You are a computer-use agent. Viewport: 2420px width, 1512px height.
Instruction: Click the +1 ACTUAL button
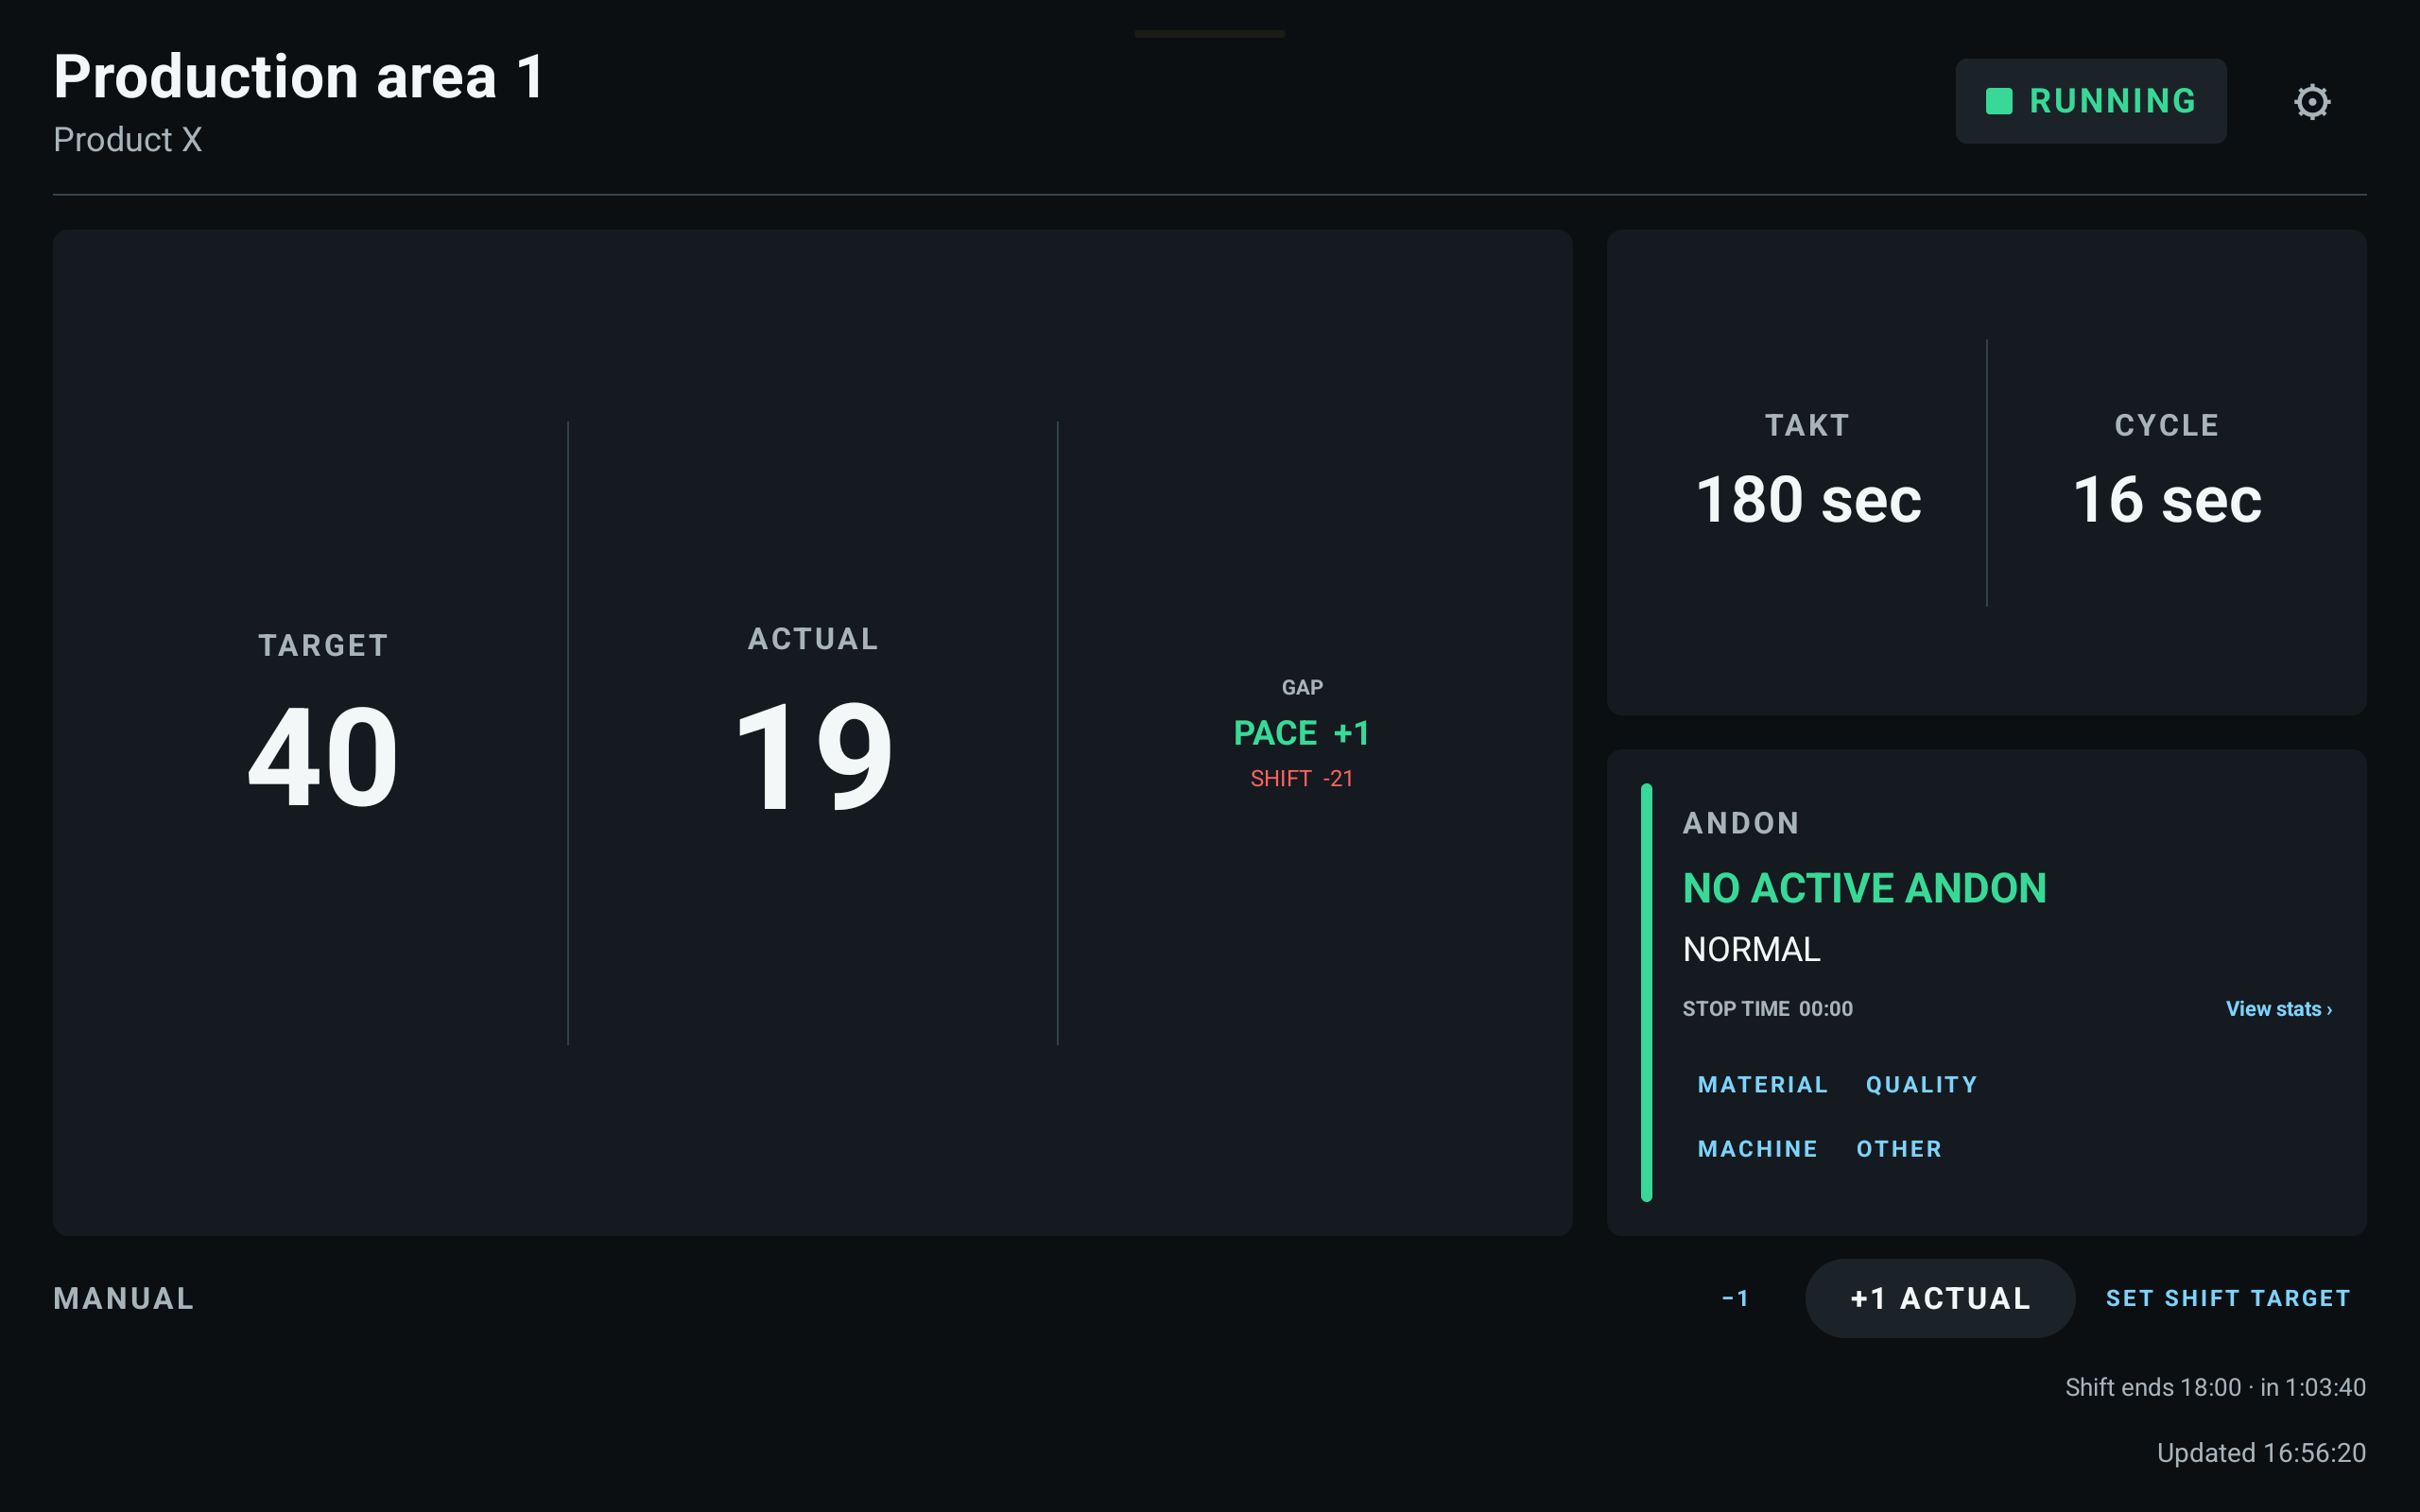tap(1939, 1298)
